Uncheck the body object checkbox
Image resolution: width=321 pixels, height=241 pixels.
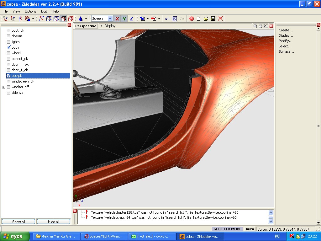coord(9,47)
